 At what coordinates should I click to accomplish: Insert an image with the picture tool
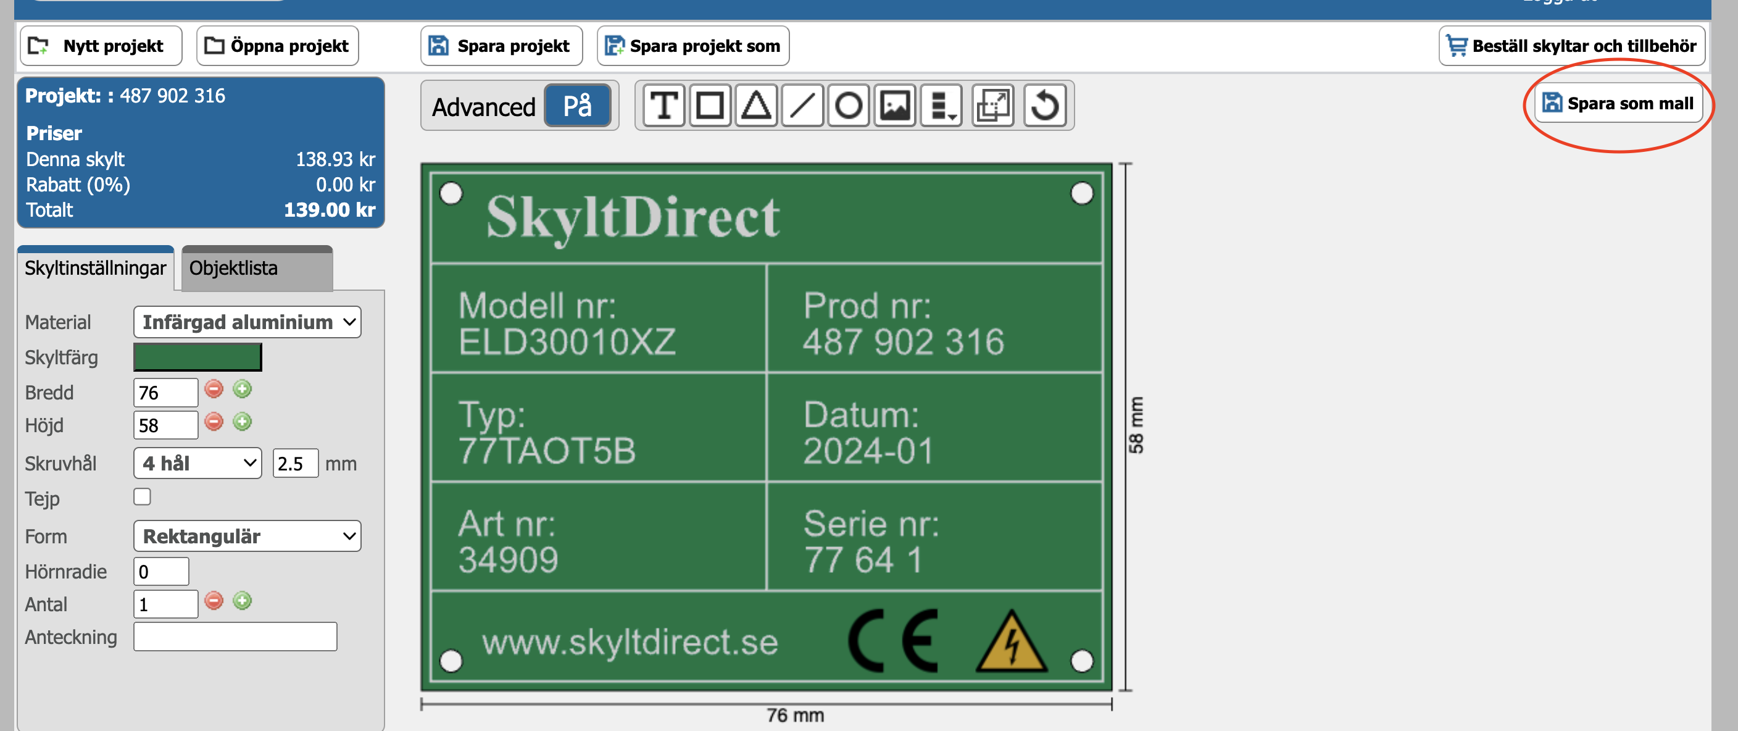tap(895, 106)
